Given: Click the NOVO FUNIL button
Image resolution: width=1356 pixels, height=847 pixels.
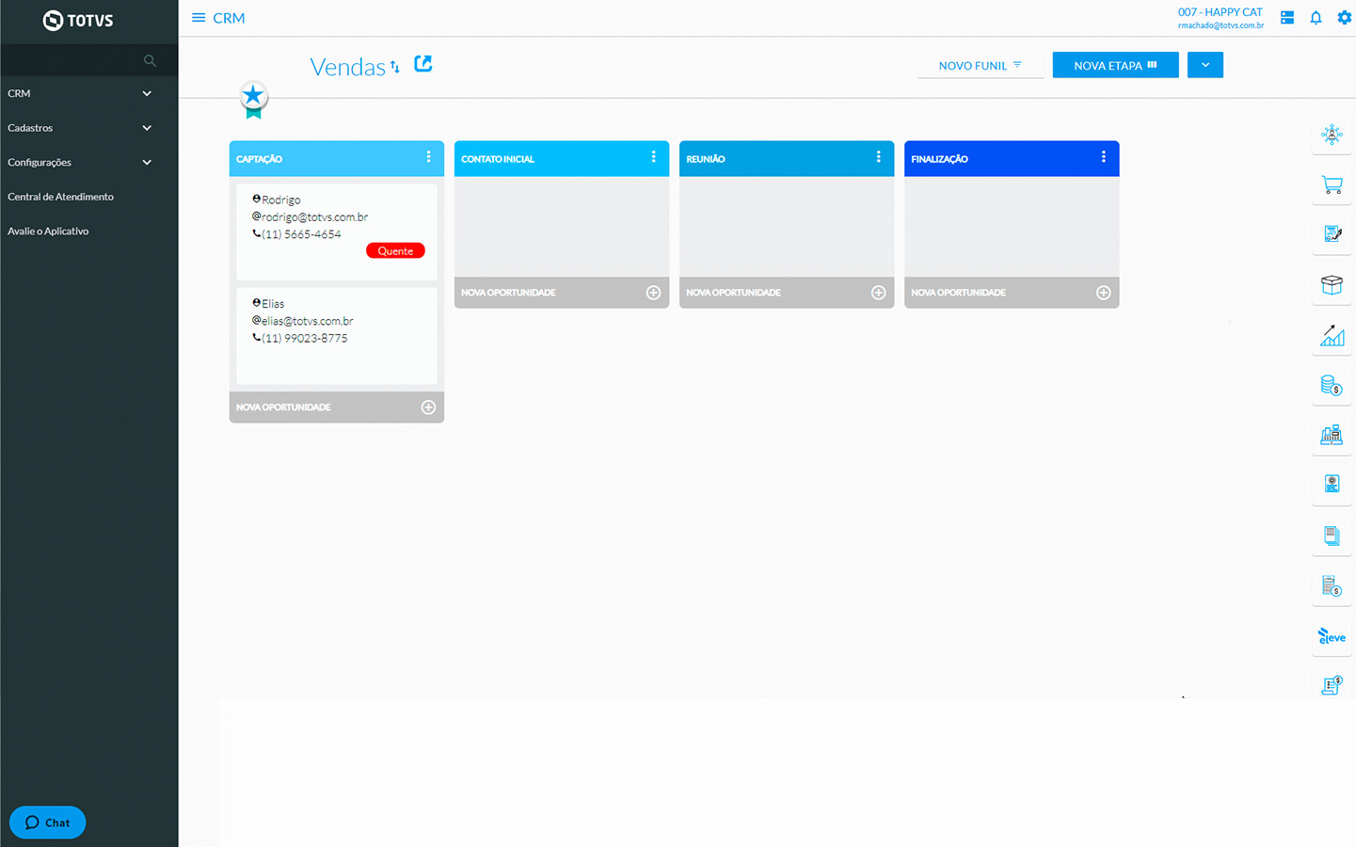Looking at the screenshot, I should pyautogui.click(x=980, y=66).
